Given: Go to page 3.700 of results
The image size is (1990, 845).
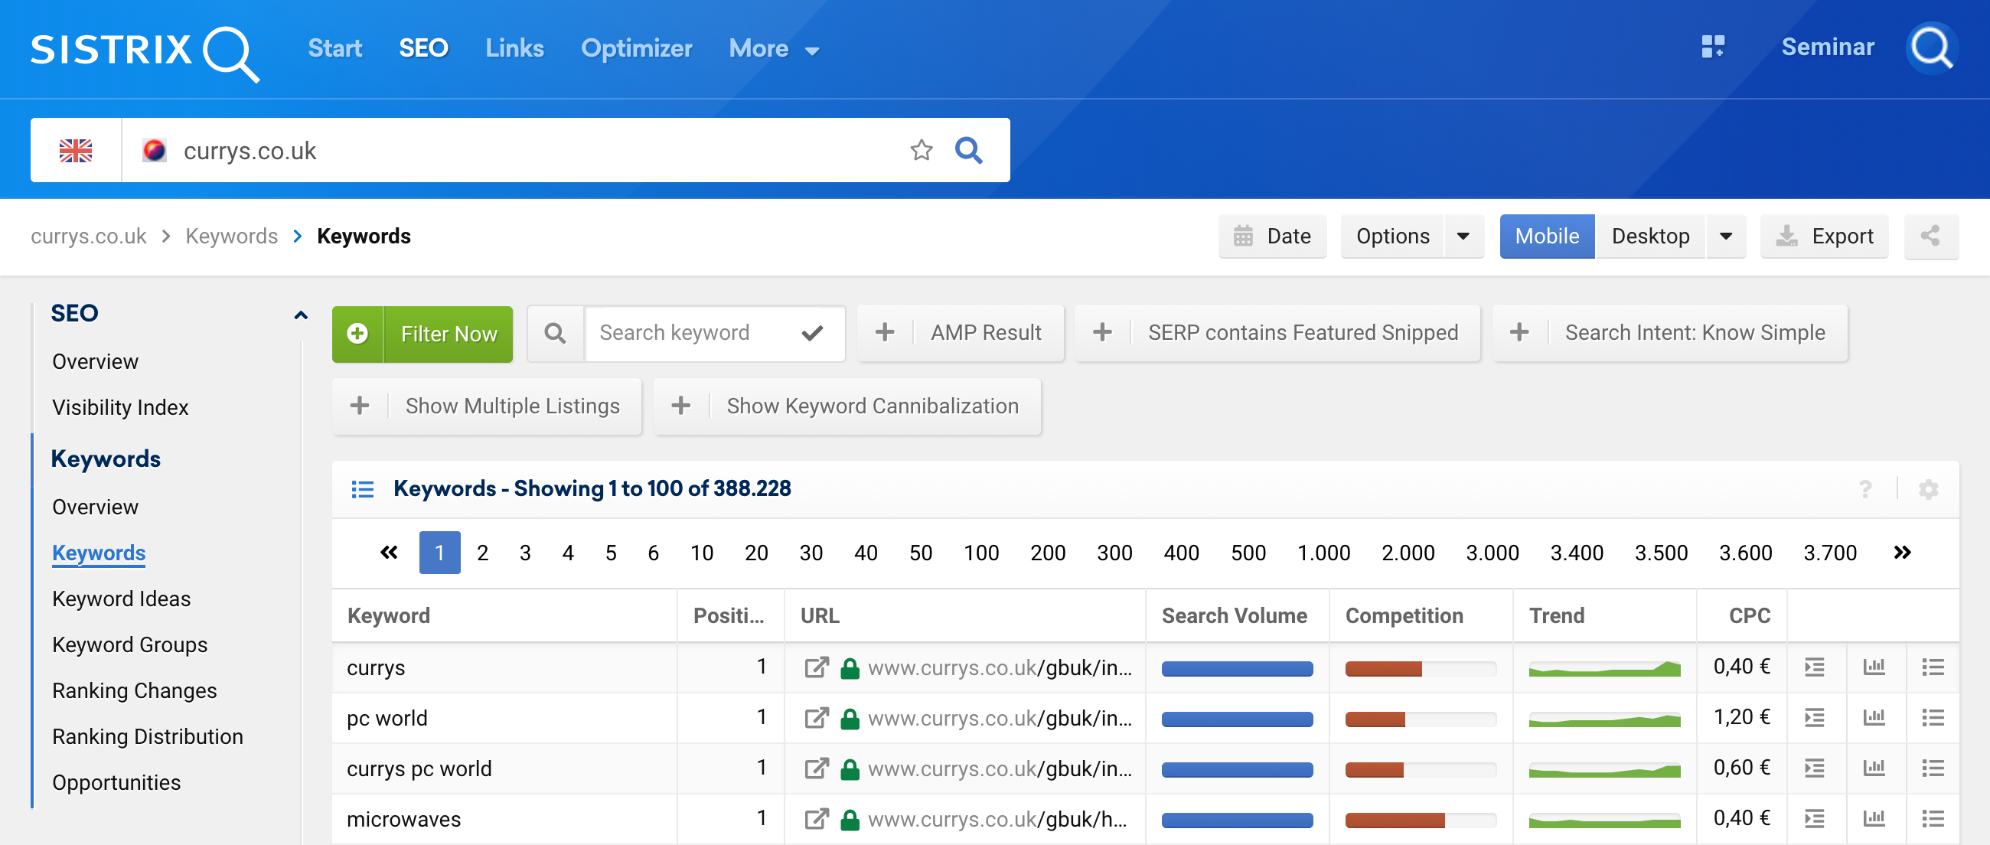Looking at the screenshot, I should (x=1829, y=553).
